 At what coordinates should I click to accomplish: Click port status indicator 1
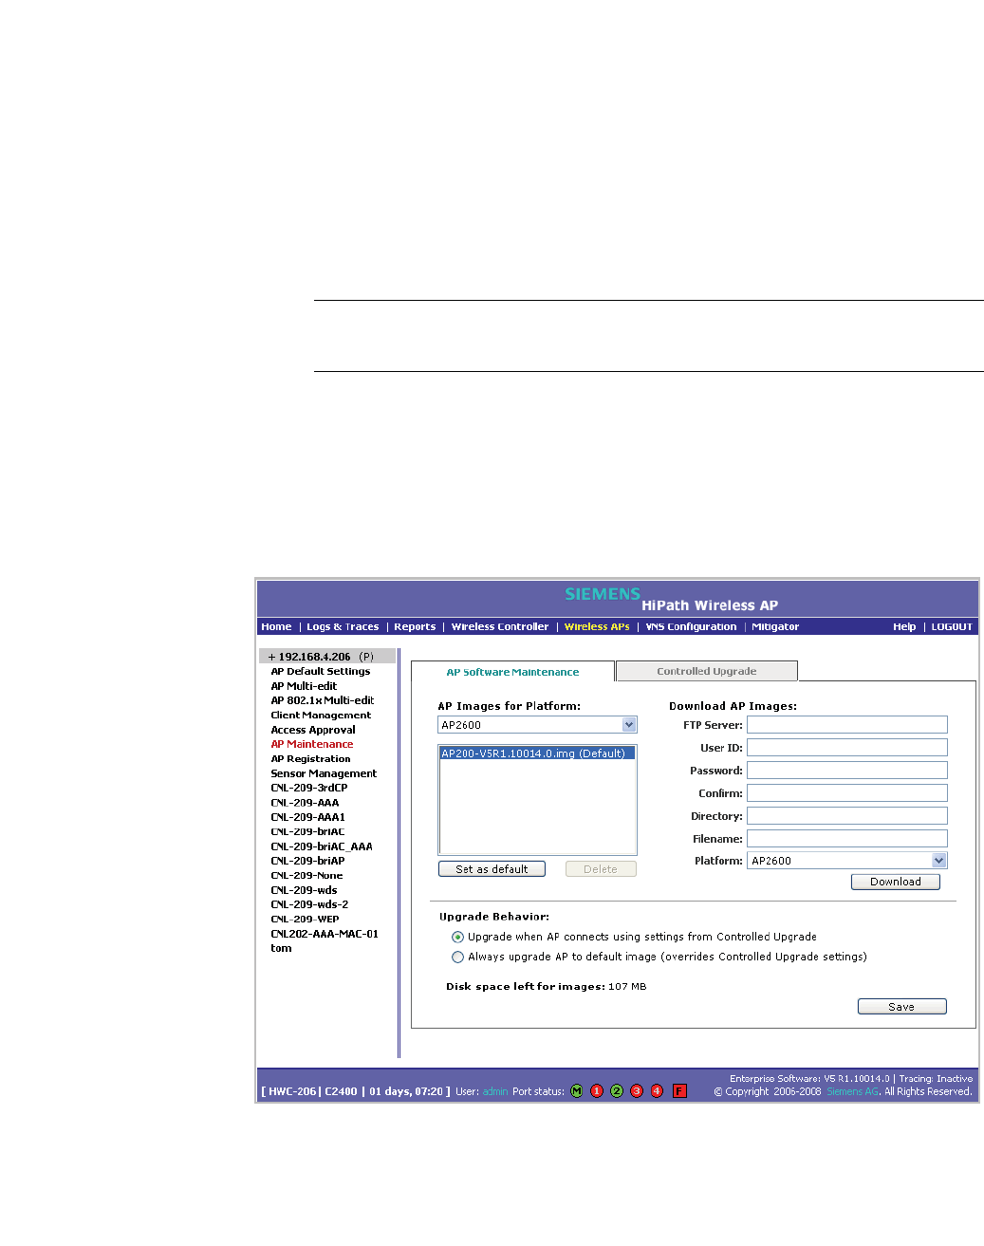click(x=597, y=1091)
